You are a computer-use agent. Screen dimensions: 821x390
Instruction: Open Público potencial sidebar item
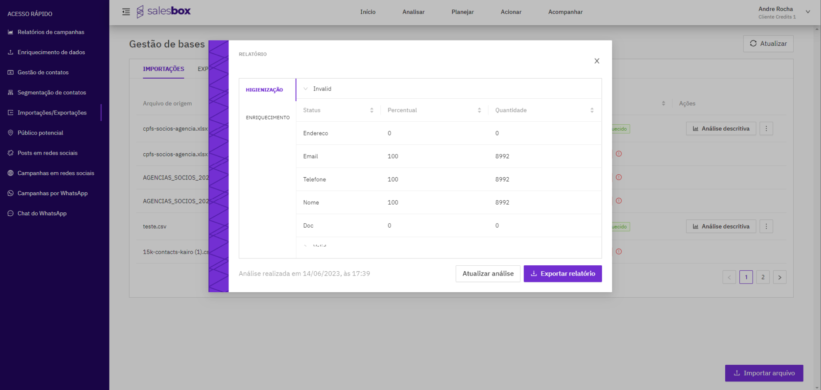click(40, 133)
